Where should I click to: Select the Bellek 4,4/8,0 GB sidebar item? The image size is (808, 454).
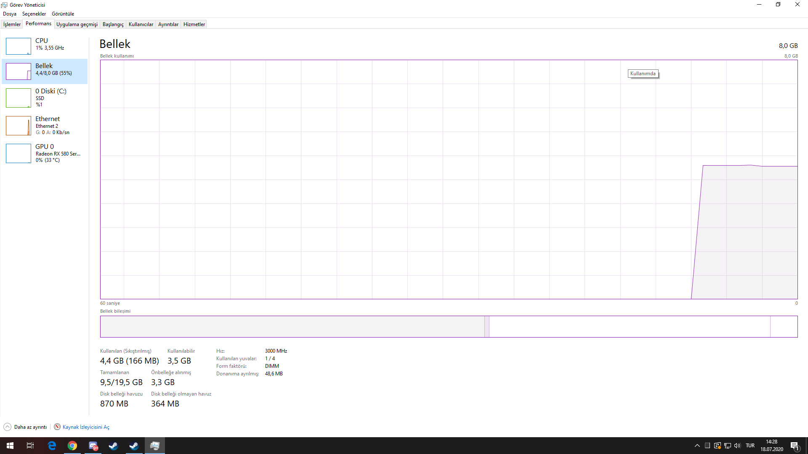(45, 71)
